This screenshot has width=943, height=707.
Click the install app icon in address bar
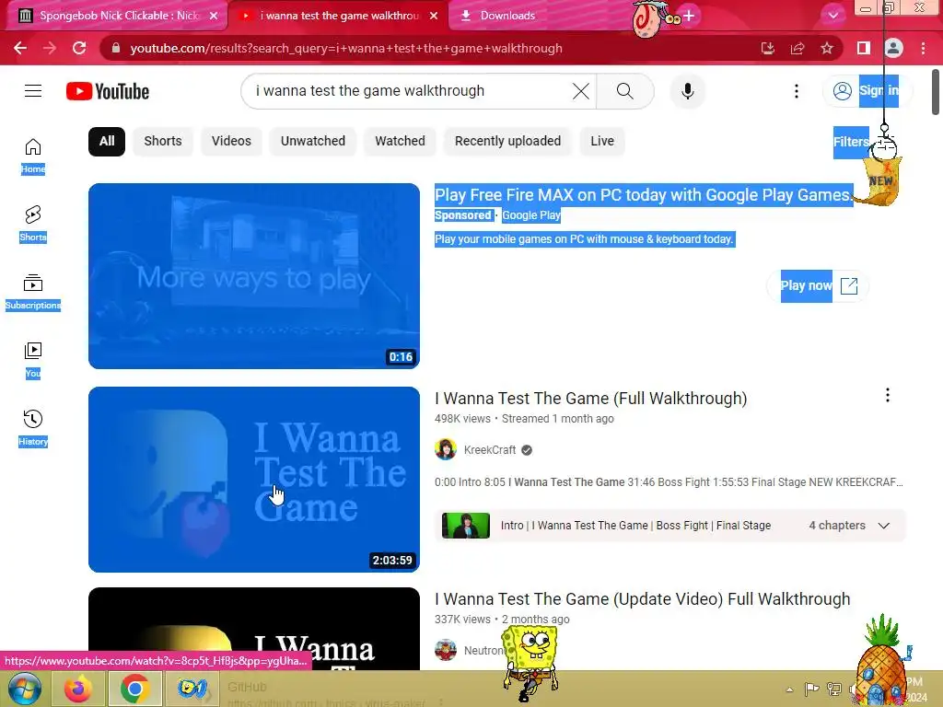[x=767, y=48]
